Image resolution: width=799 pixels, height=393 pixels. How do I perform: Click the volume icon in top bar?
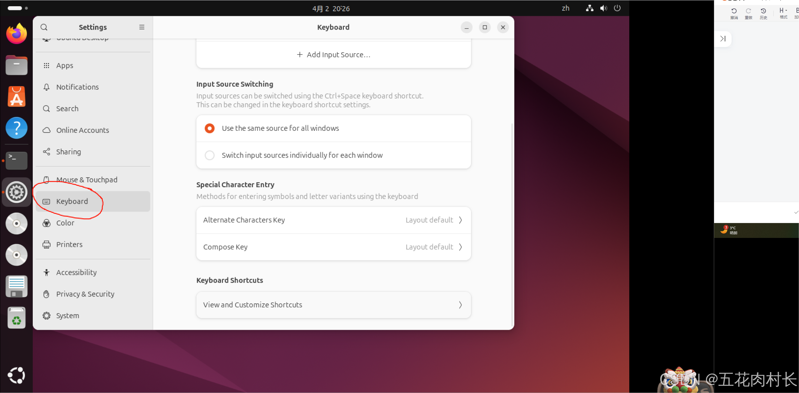point(603,8)
